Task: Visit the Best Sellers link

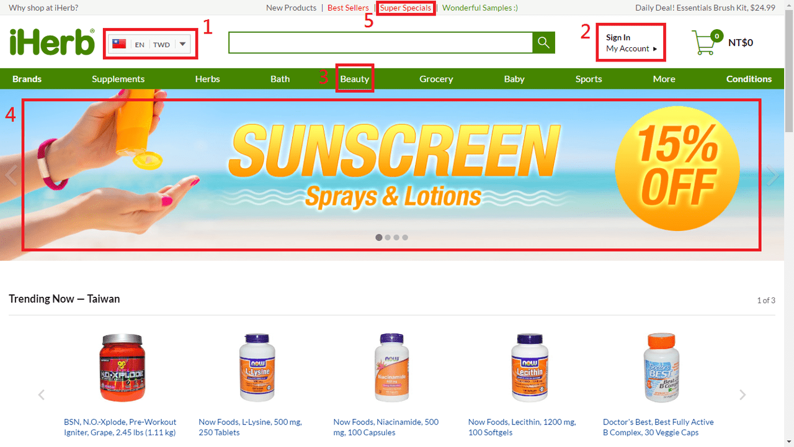Action: pos(348,8)
